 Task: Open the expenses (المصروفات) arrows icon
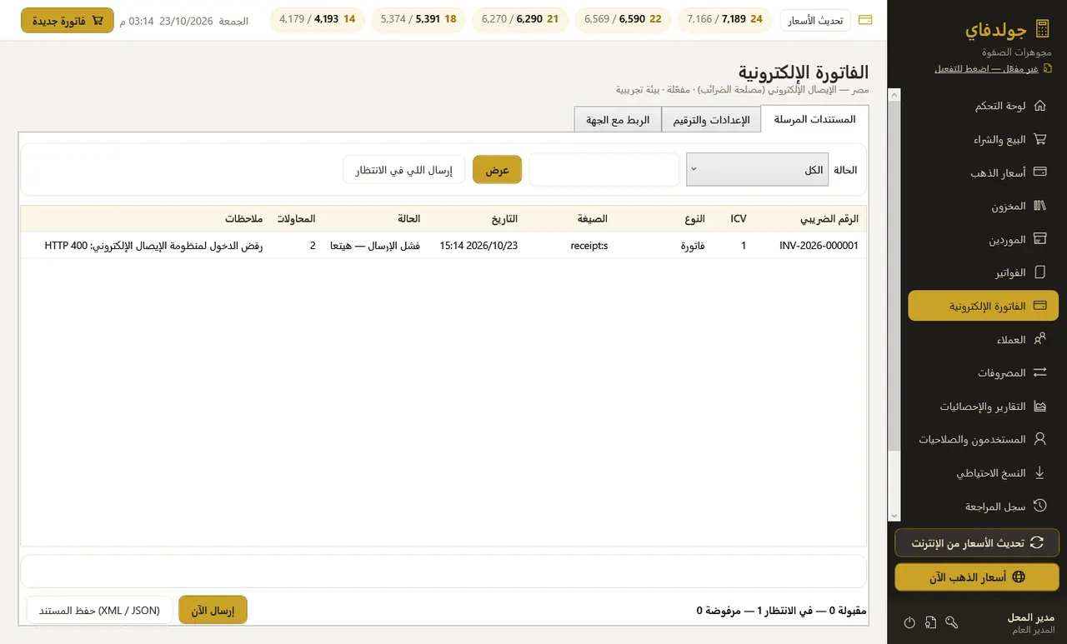[1039, 372]
